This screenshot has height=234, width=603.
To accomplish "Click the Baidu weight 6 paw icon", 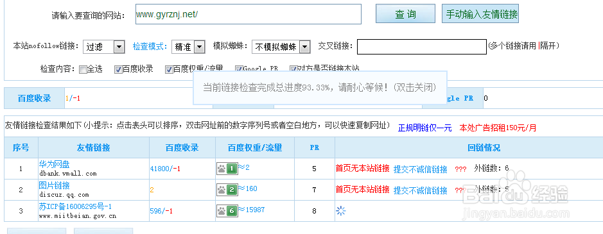I will tap(227, 210).
